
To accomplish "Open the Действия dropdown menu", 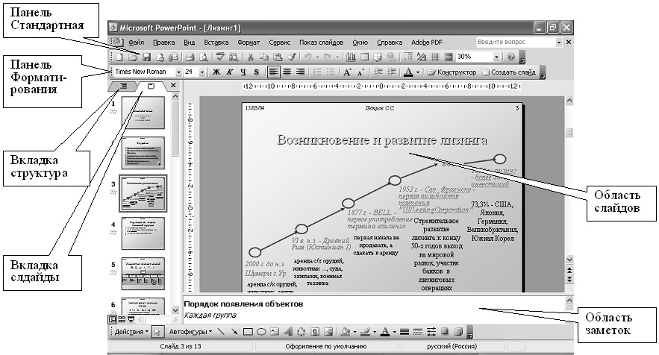I will pyautogui.click(x=131, y=332).
